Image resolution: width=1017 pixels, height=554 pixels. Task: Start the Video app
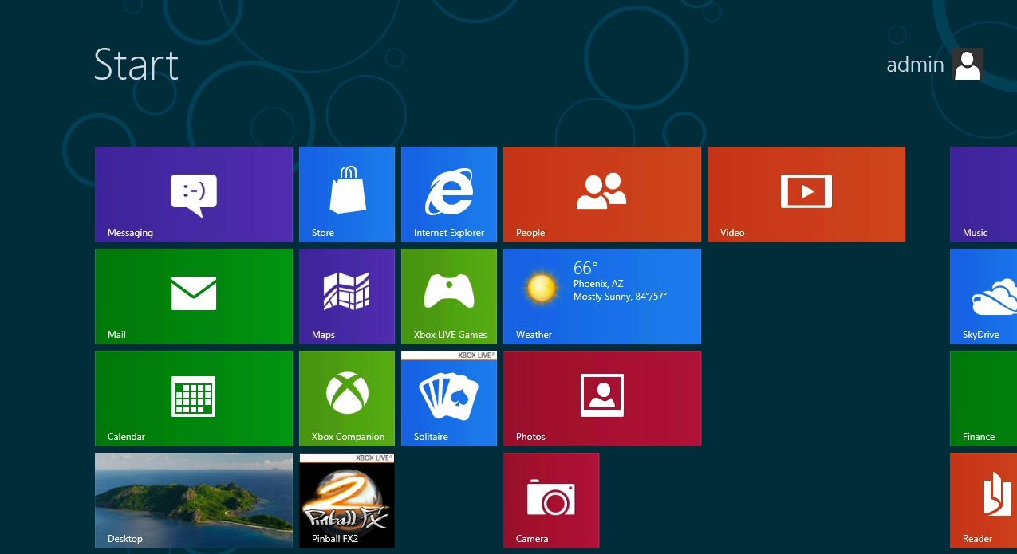tap(806, 194)
